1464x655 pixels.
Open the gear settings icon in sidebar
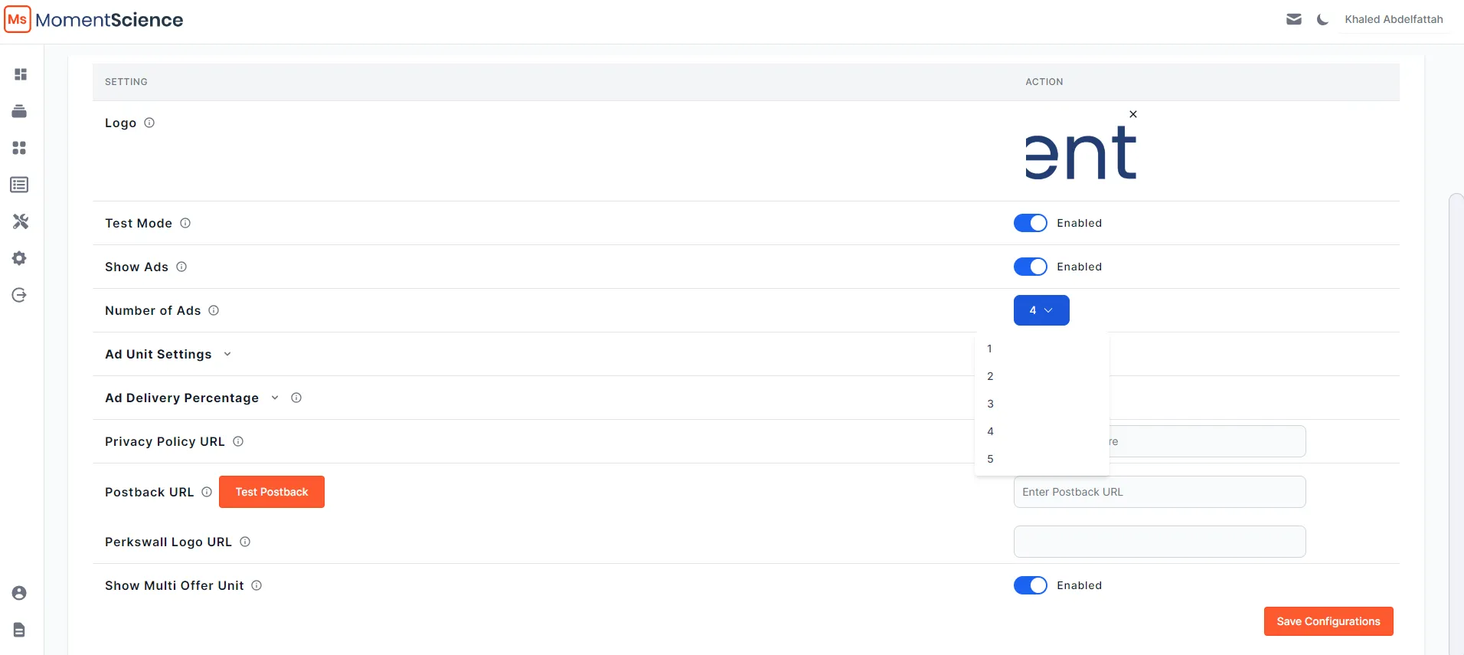[20, 258]
